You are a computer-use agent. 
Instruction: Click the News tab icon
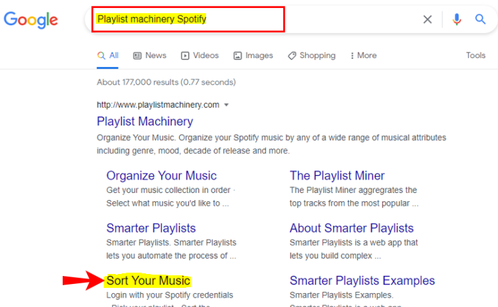(x=137, y=56)
